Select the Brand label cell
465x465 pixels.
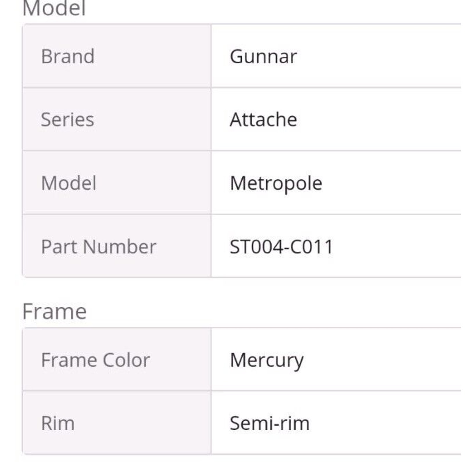point(117,56)
